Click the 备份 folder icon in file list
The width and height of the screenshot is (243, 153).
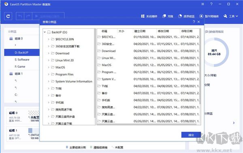click(x=99, y=93)
